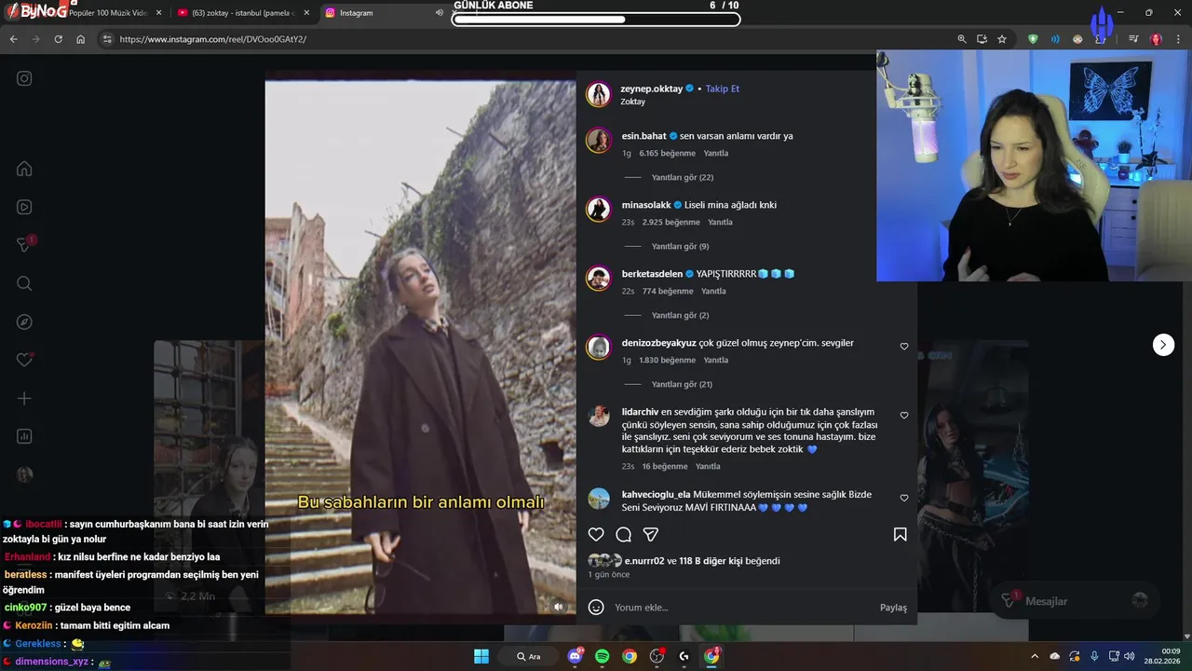Bookmark the page with the star icon
Viewport: 1192px width, 671px height.
point(1002,39)
